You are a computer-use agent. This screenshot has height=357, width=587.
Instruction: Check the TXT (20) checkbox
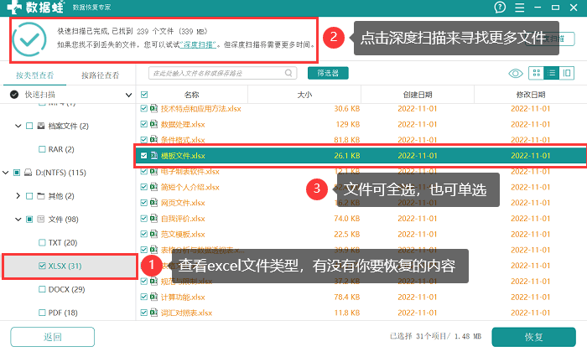point(42,242)
